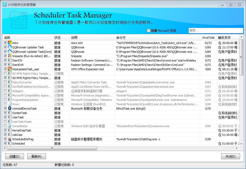Uncheck the KernelCeipTask checkbox
246x169 pixels.
(5, 130)
